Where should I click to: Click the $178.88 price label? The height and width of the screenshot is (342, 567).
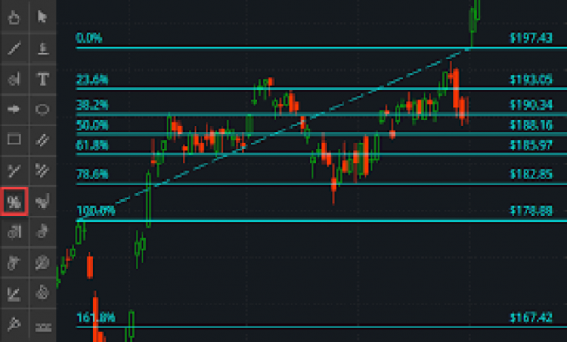532,211
